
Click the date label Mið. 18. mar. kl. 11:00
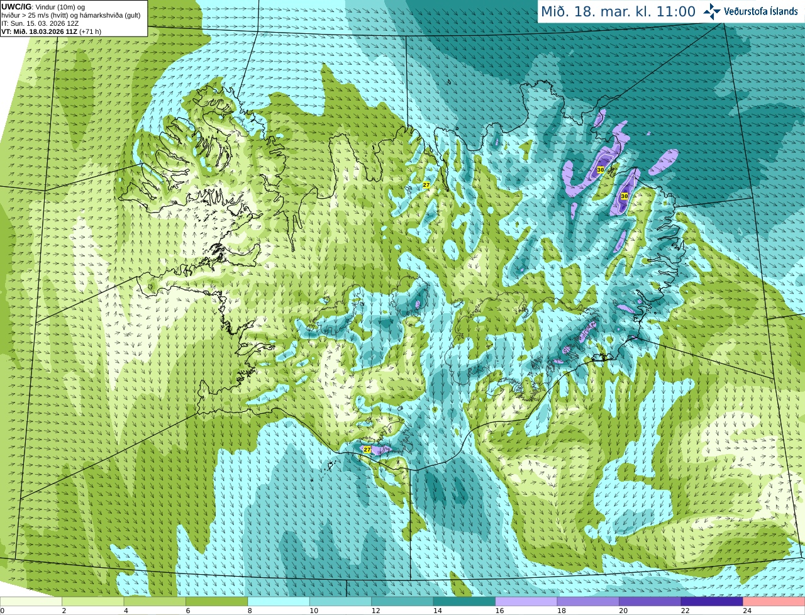coord(618,11)
